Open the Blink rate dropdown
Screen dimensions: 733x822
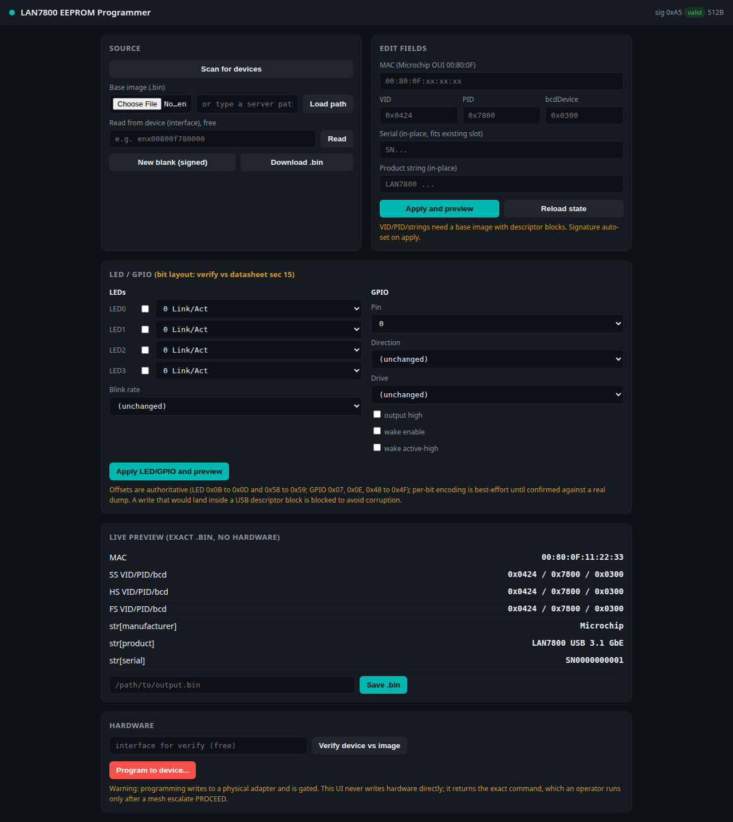(235, 406)
